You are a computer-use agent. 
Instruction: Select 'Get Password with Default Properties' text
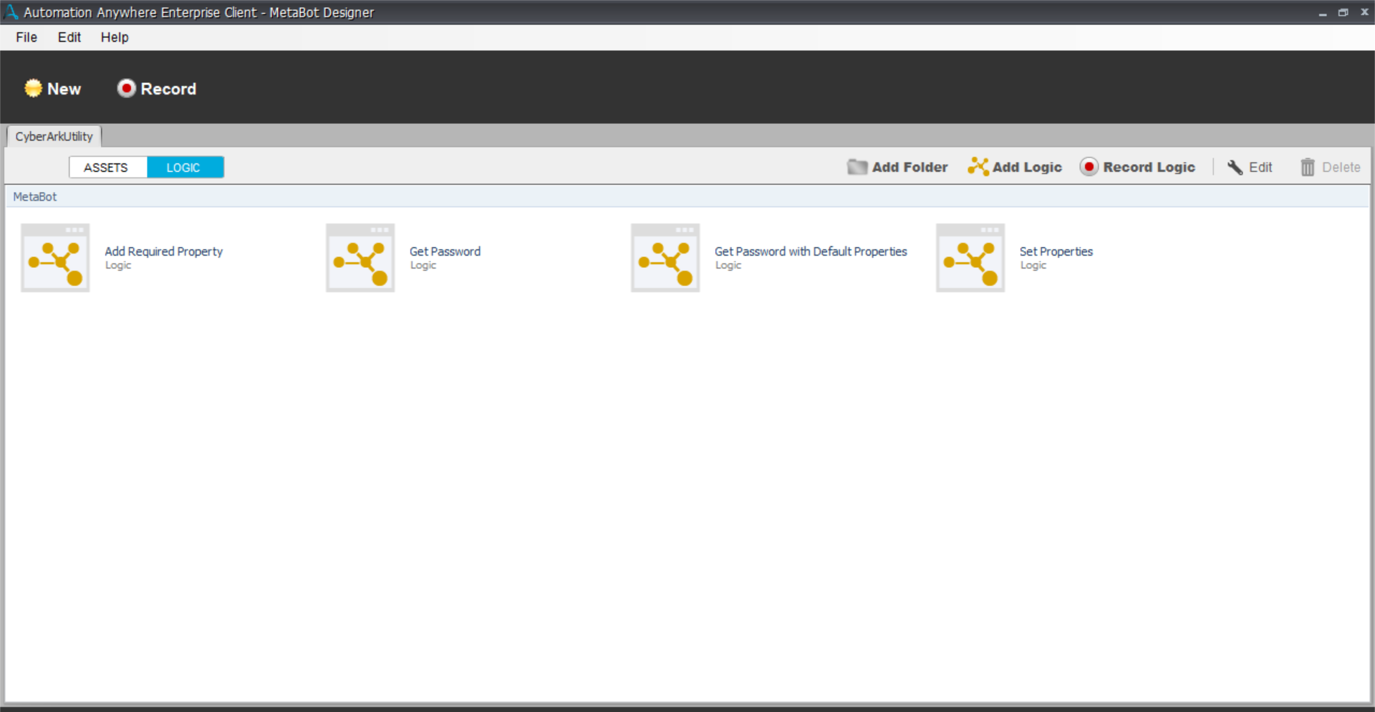click(811, 251)
